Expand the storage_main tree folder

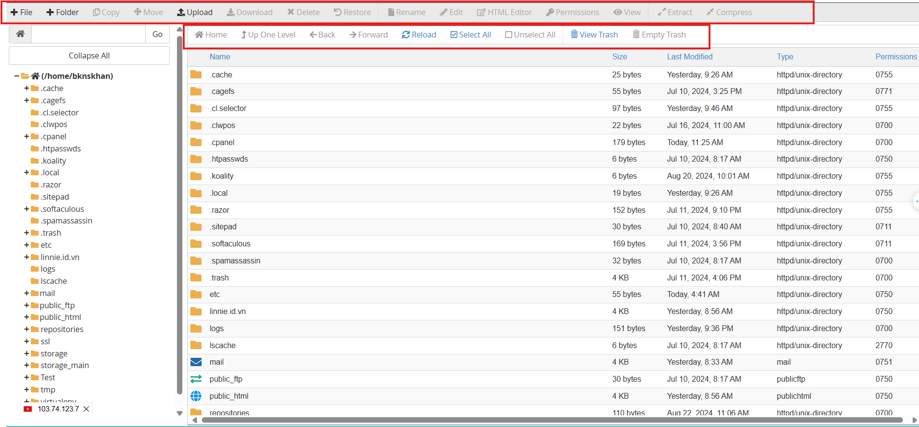[27, 365]
